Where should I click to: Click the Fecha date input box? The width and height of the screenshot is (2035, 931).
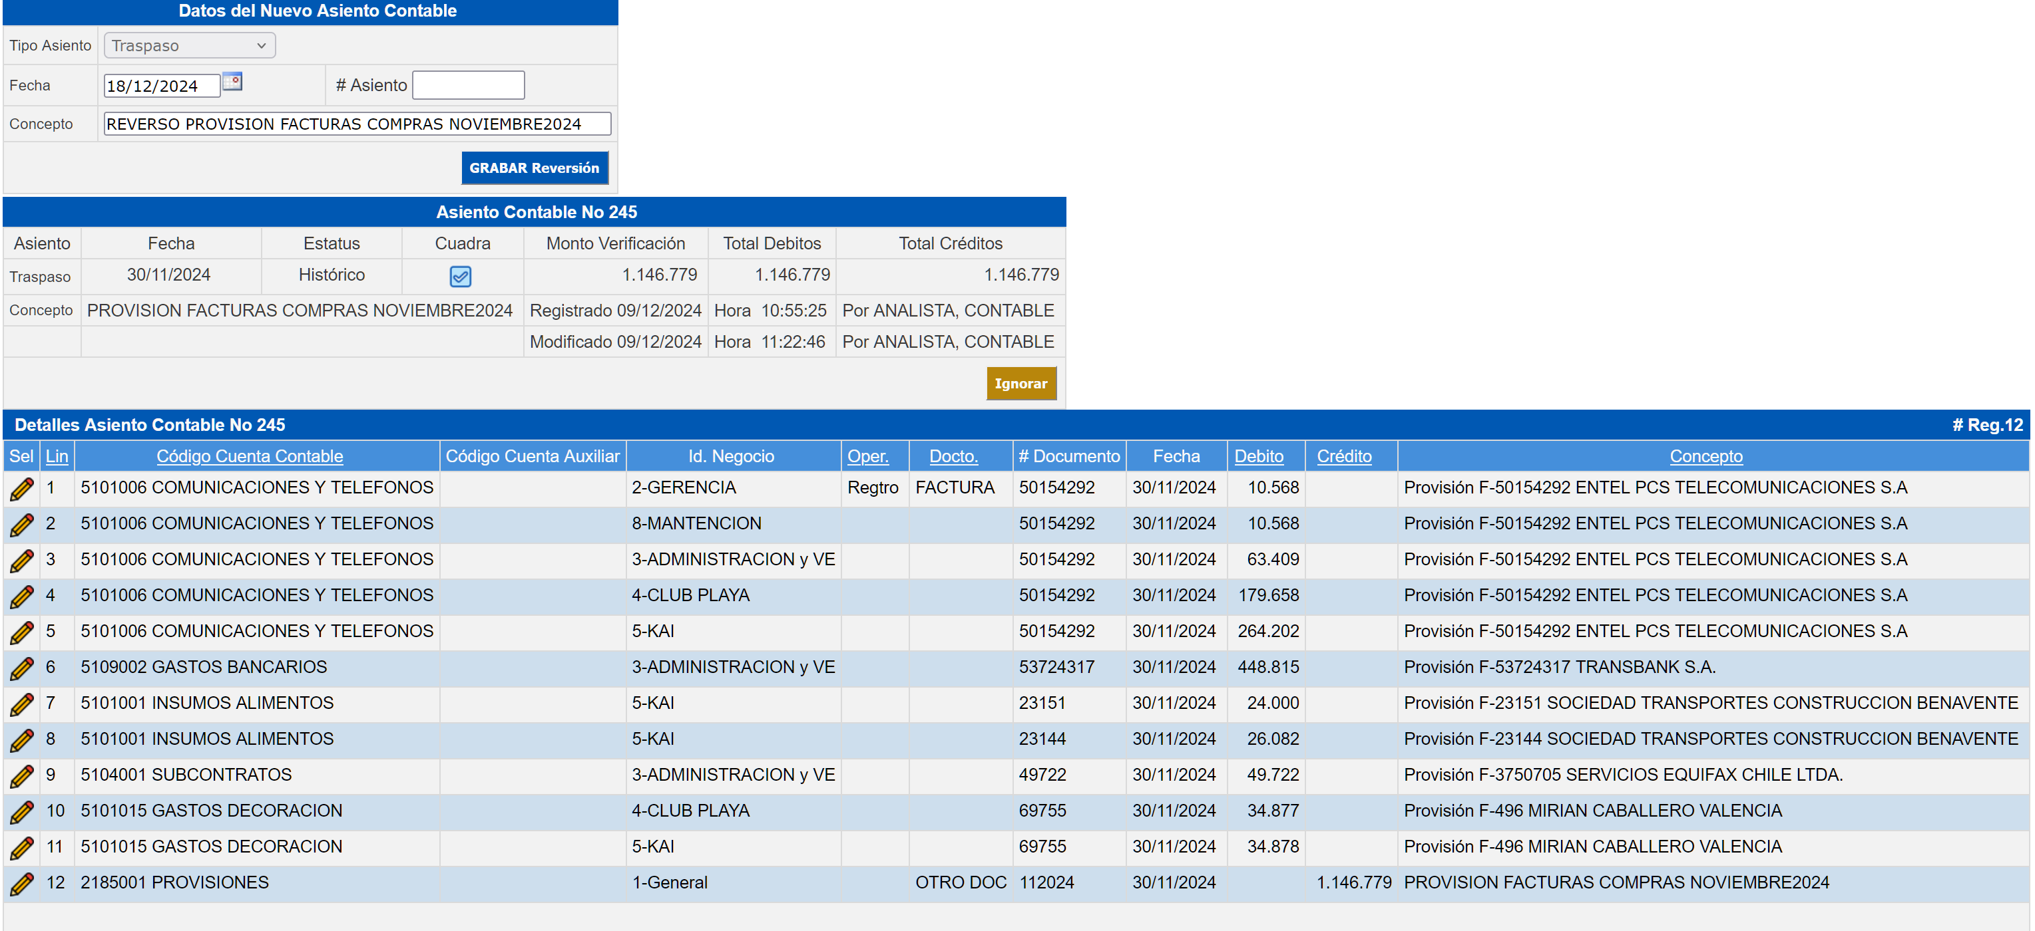pos(161,86)
